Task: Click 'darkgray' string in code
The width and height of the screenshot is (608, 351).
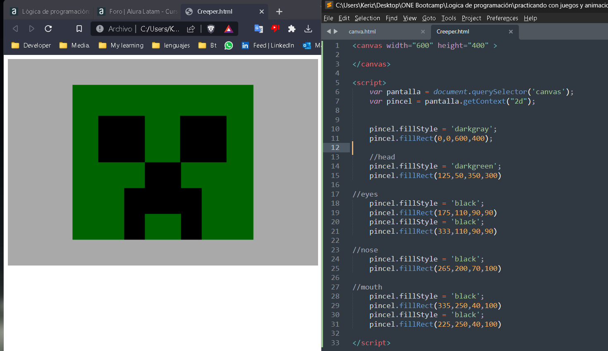Action: click(472, 129)
